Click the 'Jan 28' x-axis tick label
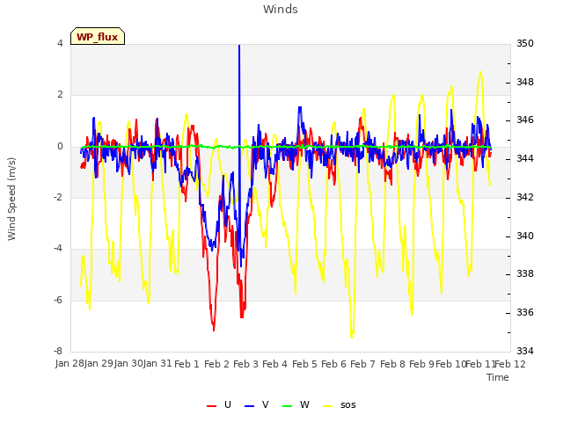 [x=69, y=364]
